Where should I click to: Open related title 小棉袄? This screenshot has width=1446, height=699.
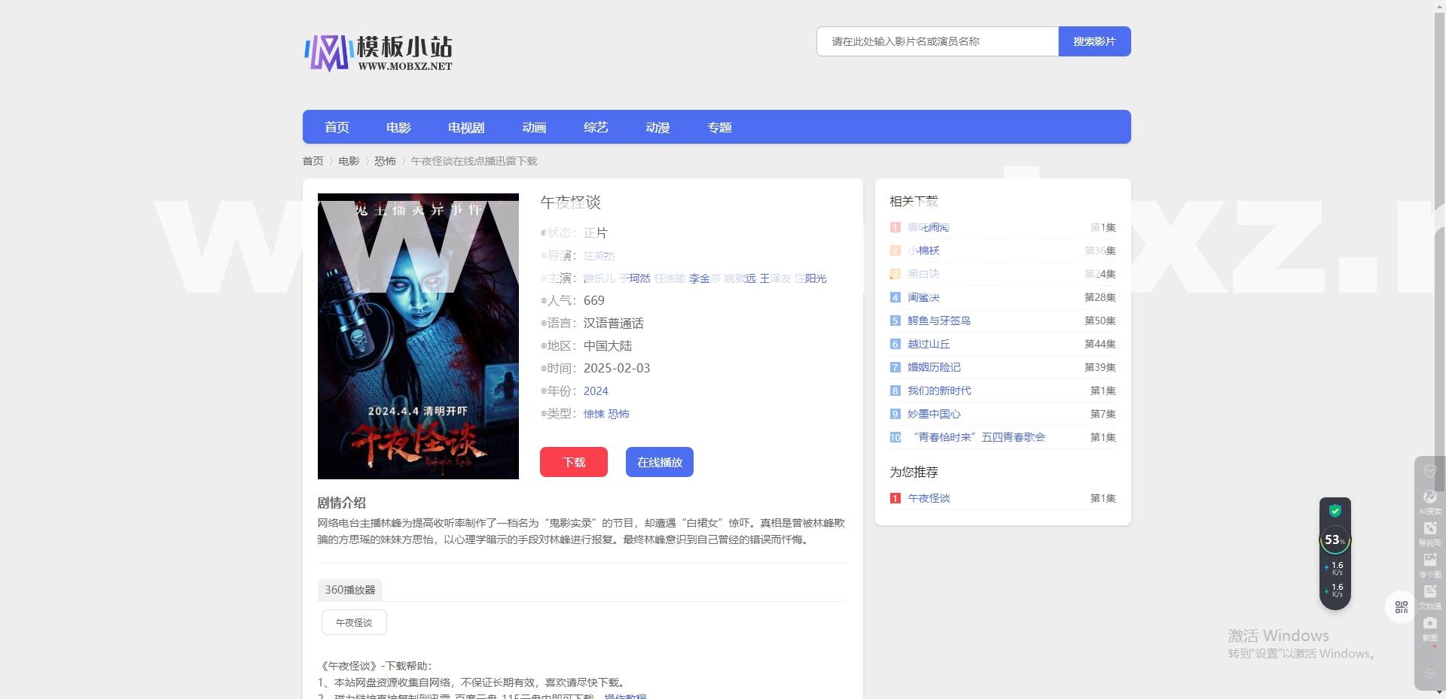(923, 251)
